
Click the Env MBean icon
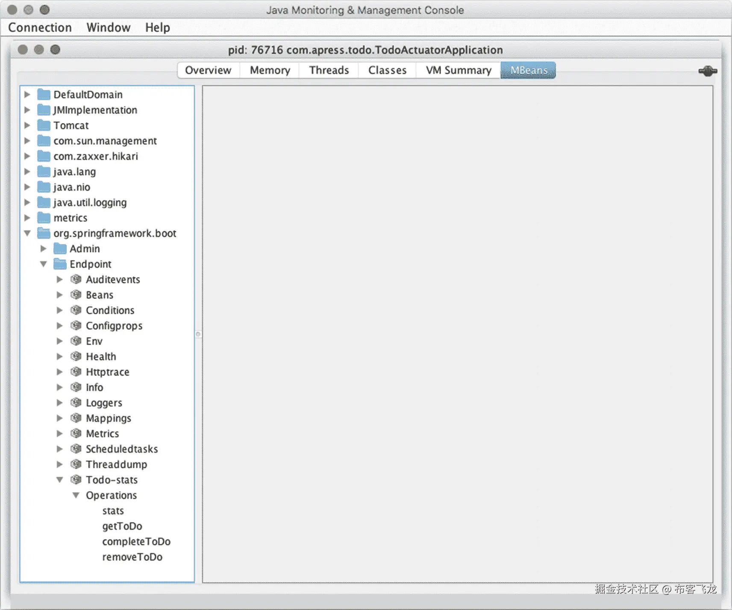click(76, 341)
